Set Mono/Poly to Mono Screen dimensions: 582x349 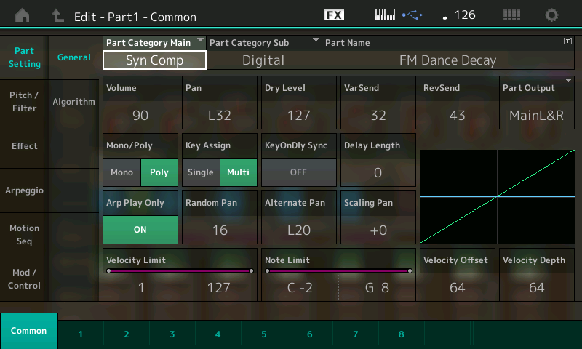[x=121, y=172]
